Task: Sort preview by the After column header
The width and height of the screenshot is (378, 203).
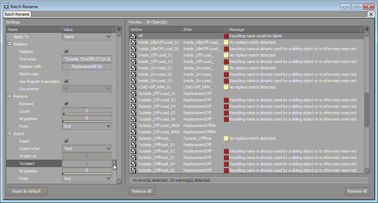Action: point(203,30)
